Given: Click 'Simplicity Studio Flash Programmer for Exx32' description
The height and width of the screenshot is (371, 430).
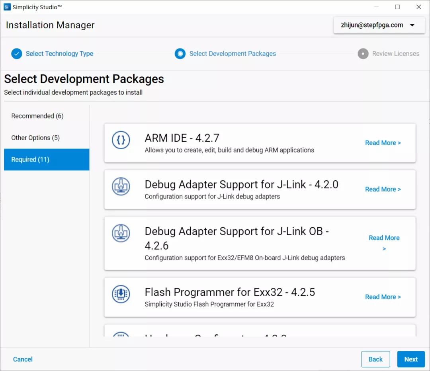Looking at the screenshot, I should point(209,305).
